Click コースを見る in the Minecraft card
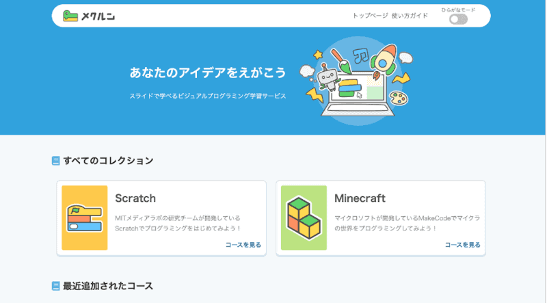Image resolution: width=547 pixels, height=303 pixels. (x=463, y=245)
